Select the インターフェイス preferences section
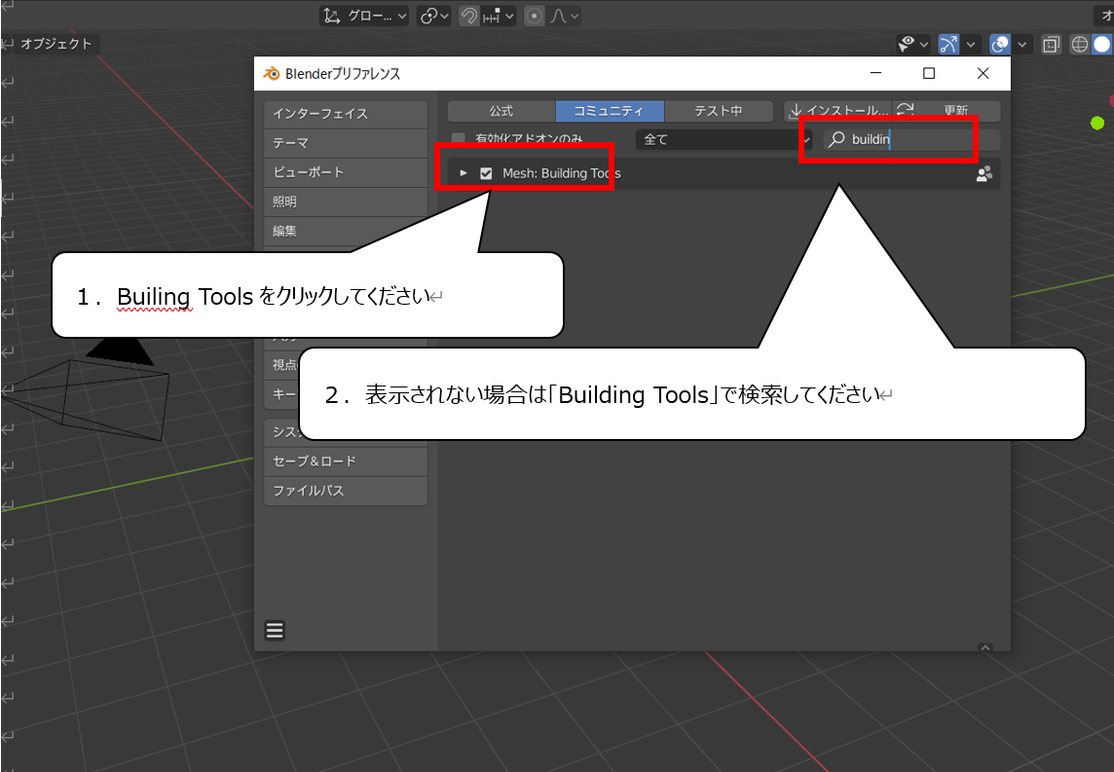Screen dimensions: 1114x772 tap(346, 114)
